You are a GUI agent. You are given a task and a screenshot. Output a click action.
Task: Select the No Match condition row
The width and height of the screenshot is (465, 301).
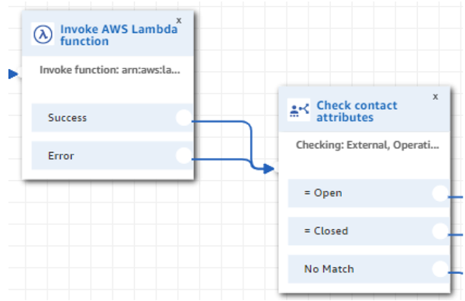pos(369,269)
